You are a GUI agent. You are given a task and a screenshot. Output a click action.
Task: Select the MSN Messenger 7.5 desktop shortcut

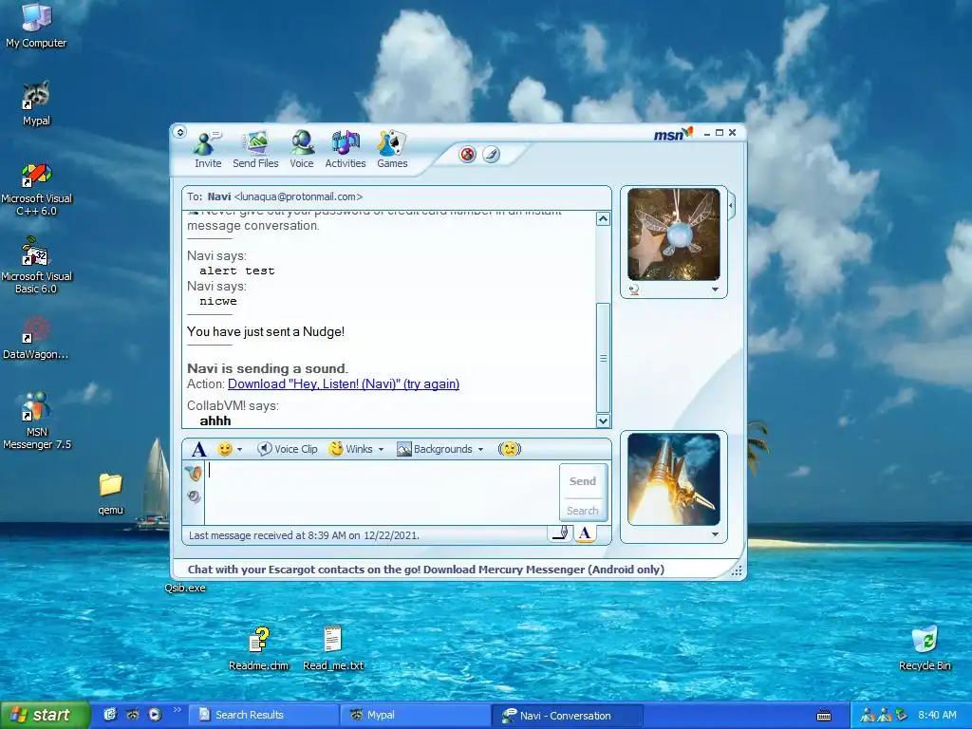[x=36, y=421]
